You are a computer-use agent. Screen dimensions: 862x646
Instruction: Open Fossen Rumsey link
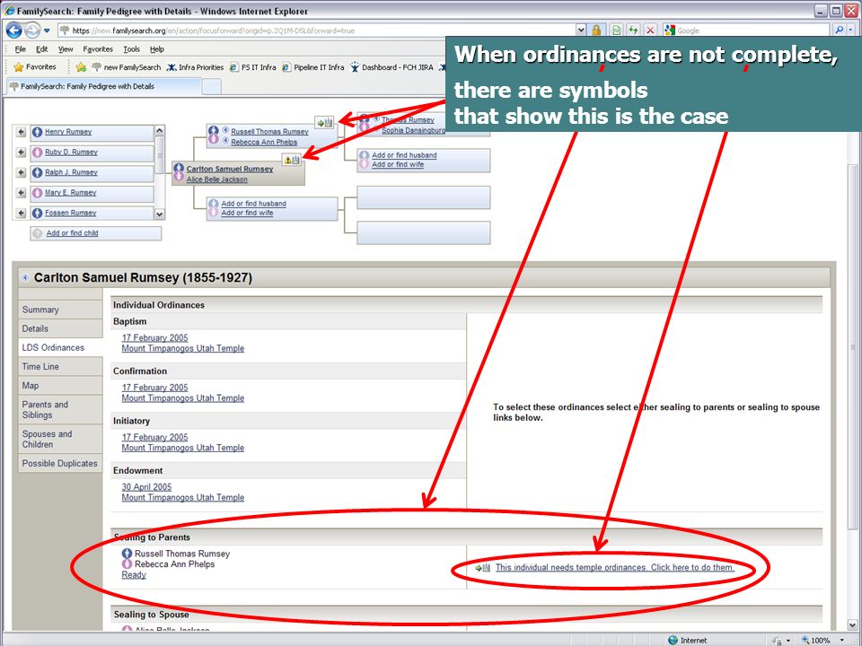[70, 214]
